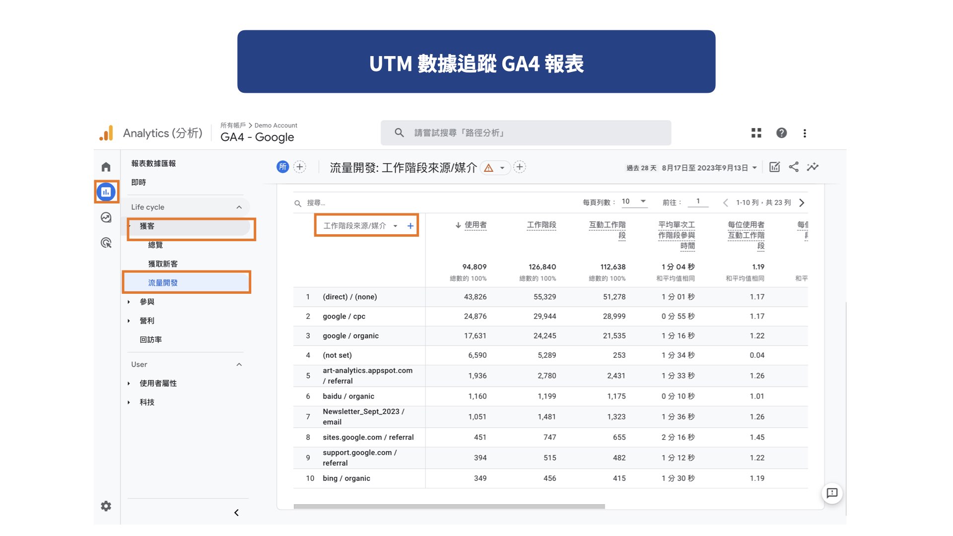Screen dimensions: 953x536
Task: Collapse the reports navigation panel
Action: (x=236, y=513)
